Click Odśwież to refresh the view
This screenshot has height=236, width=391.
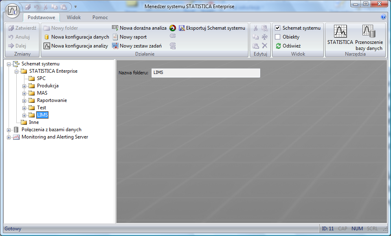(x=288, y=46)
